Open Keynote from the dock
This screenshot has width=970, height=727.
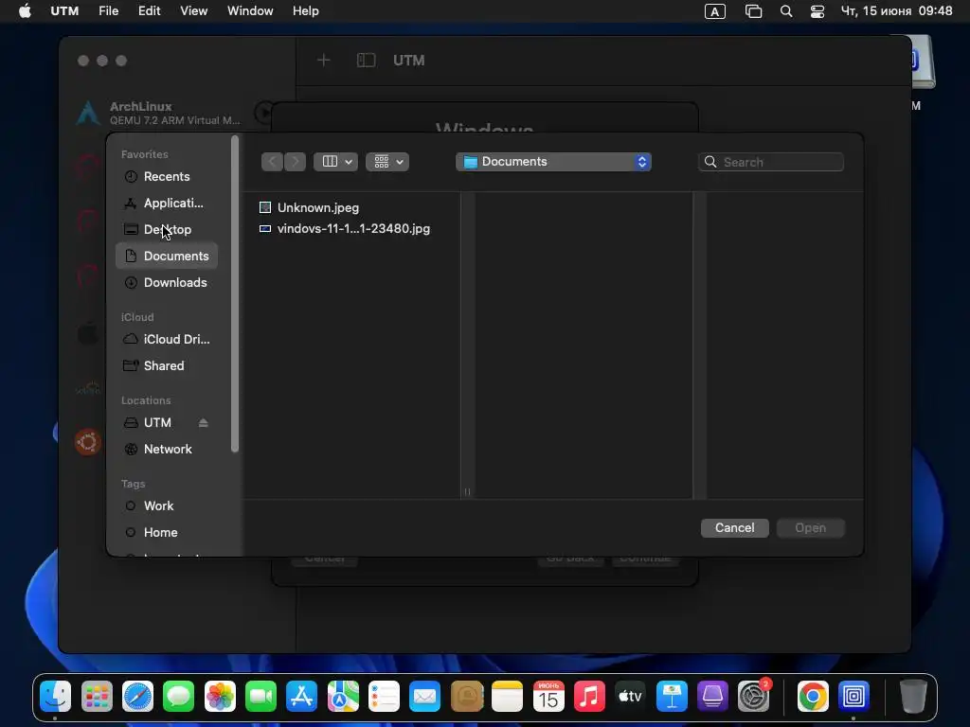point(672,697)
